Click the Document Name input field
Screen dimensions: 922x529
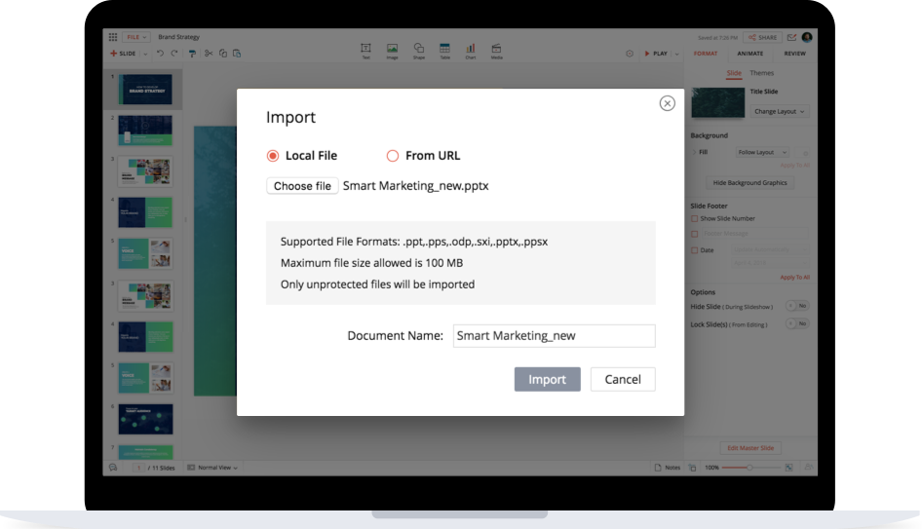pos(554,336)
